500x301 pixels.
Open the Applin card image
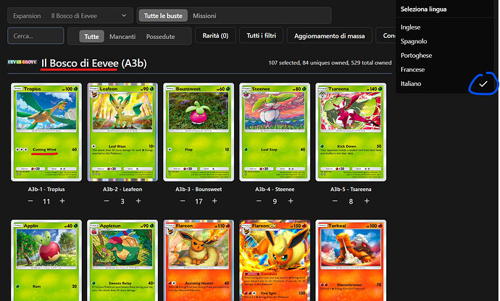(46, 260)
